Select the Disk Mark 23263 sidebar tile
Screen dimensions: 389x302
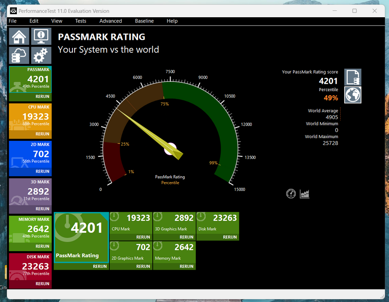coord(30,267)
